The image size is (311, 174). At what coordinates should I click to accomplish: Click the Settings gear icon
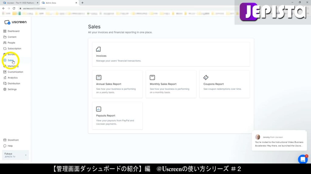click(5, 89)
